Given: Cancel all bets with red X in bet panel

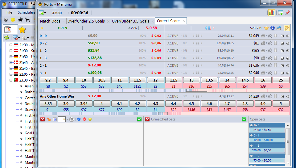Looking at the screenshot, I should click(x=43, y=119).
